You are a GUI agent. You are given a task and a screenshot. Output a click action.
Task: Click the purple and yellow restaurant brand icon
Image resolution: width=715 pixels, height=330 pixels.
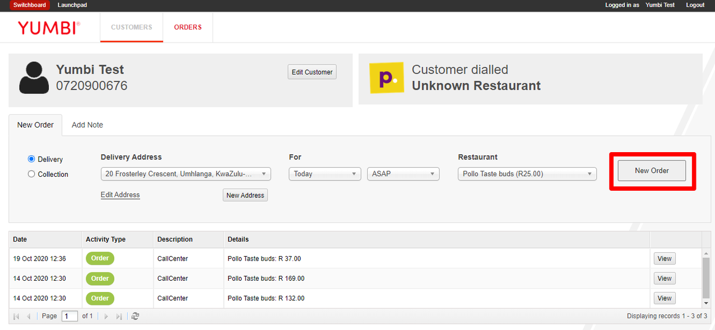tap(387, 78)
